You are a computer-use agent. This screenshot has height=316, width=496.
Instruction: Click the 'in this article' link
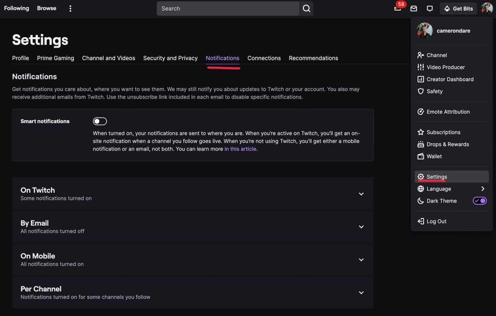pyautogui.click(x=240, y=149)
